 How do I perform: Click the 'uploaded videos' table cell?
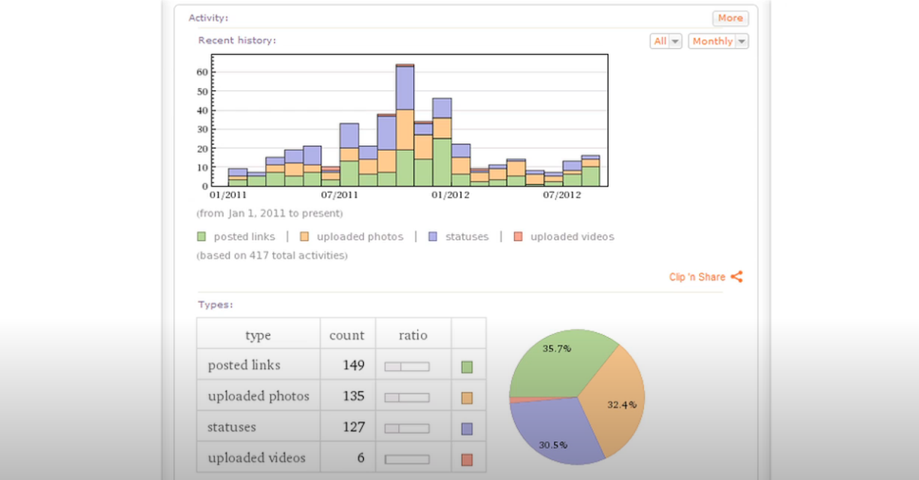click(257, 457)
